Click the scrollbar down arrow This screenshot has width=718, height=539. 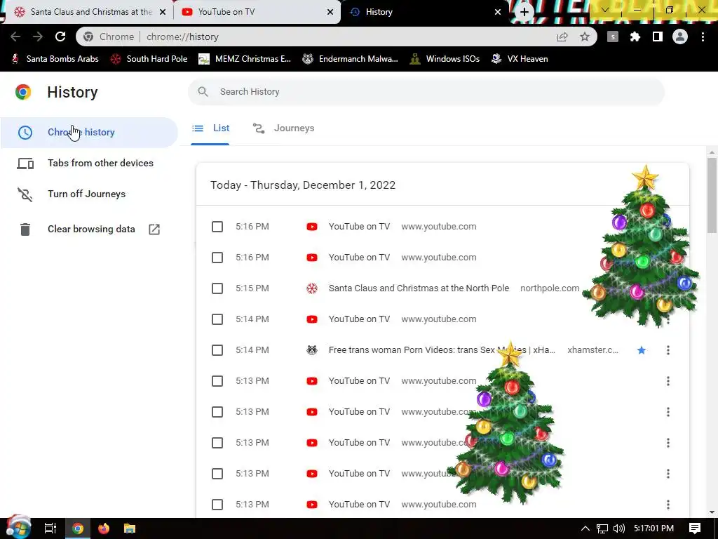point(712,512)
